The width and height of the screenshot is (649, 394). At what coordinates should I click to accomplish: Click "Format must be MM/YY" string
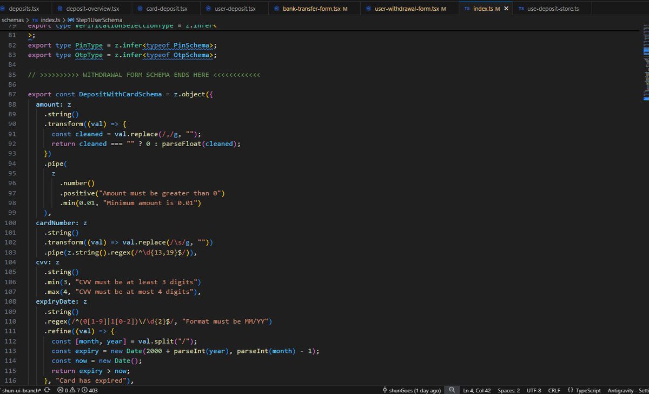[224, 321]
